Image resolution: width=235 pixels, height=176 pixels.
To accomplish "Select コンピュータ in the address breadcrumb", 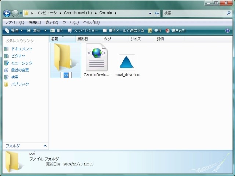I will click(x=46, y=13).
